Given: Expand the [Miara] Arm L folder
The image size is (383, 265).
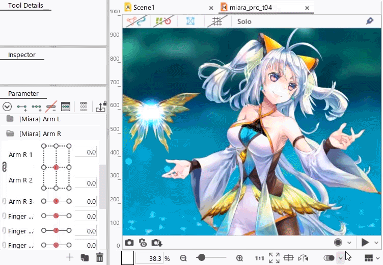Looking at the screenshot, I should 10,119.
